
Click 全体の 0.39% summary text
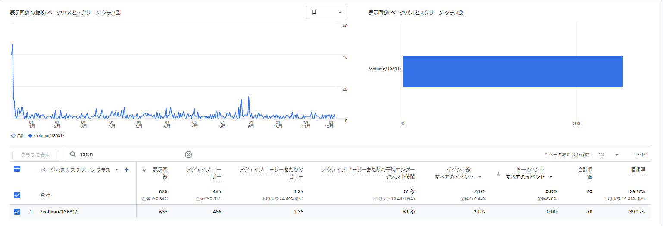point(155,198)
